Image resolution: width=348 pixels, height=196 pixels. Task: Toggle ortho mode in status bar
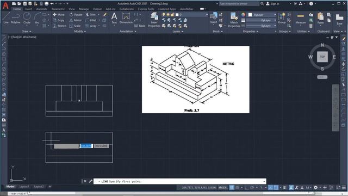(246, 187)
